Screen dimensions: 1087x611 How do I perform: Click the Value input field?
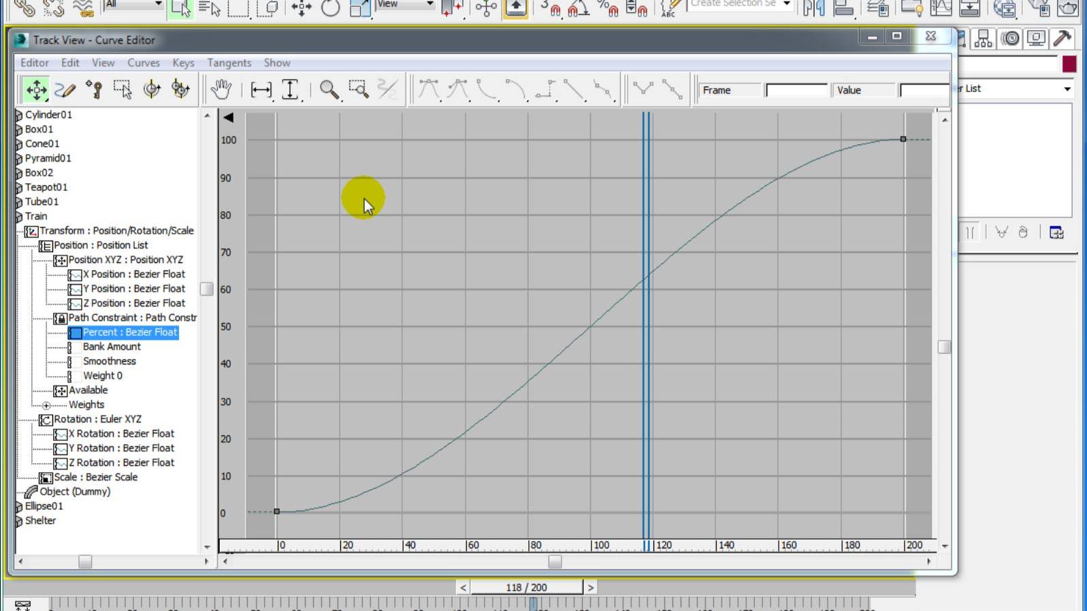(924, 90)
